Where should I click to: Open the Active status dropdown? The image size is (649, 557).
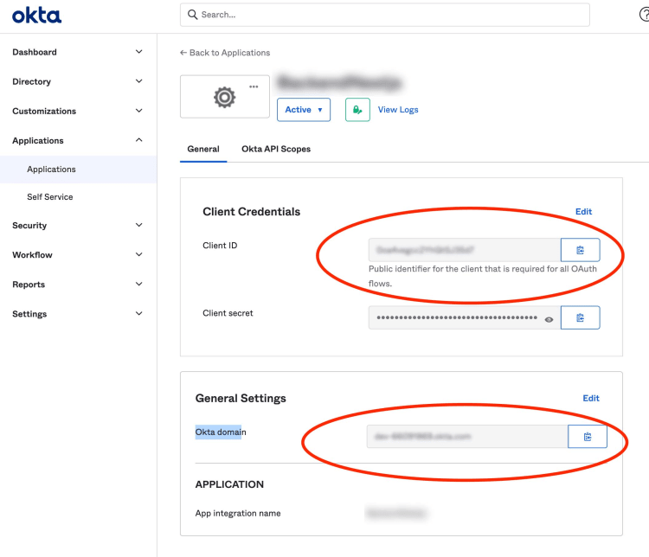[304, 110]
